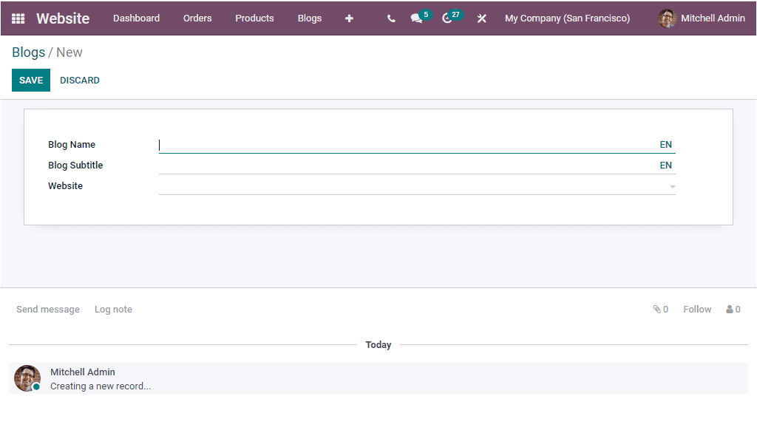Image resolution: width=757 pixels, height=447 pixels.
Task: Click the online status dot on the message avatar
Action: click(35, 387)
